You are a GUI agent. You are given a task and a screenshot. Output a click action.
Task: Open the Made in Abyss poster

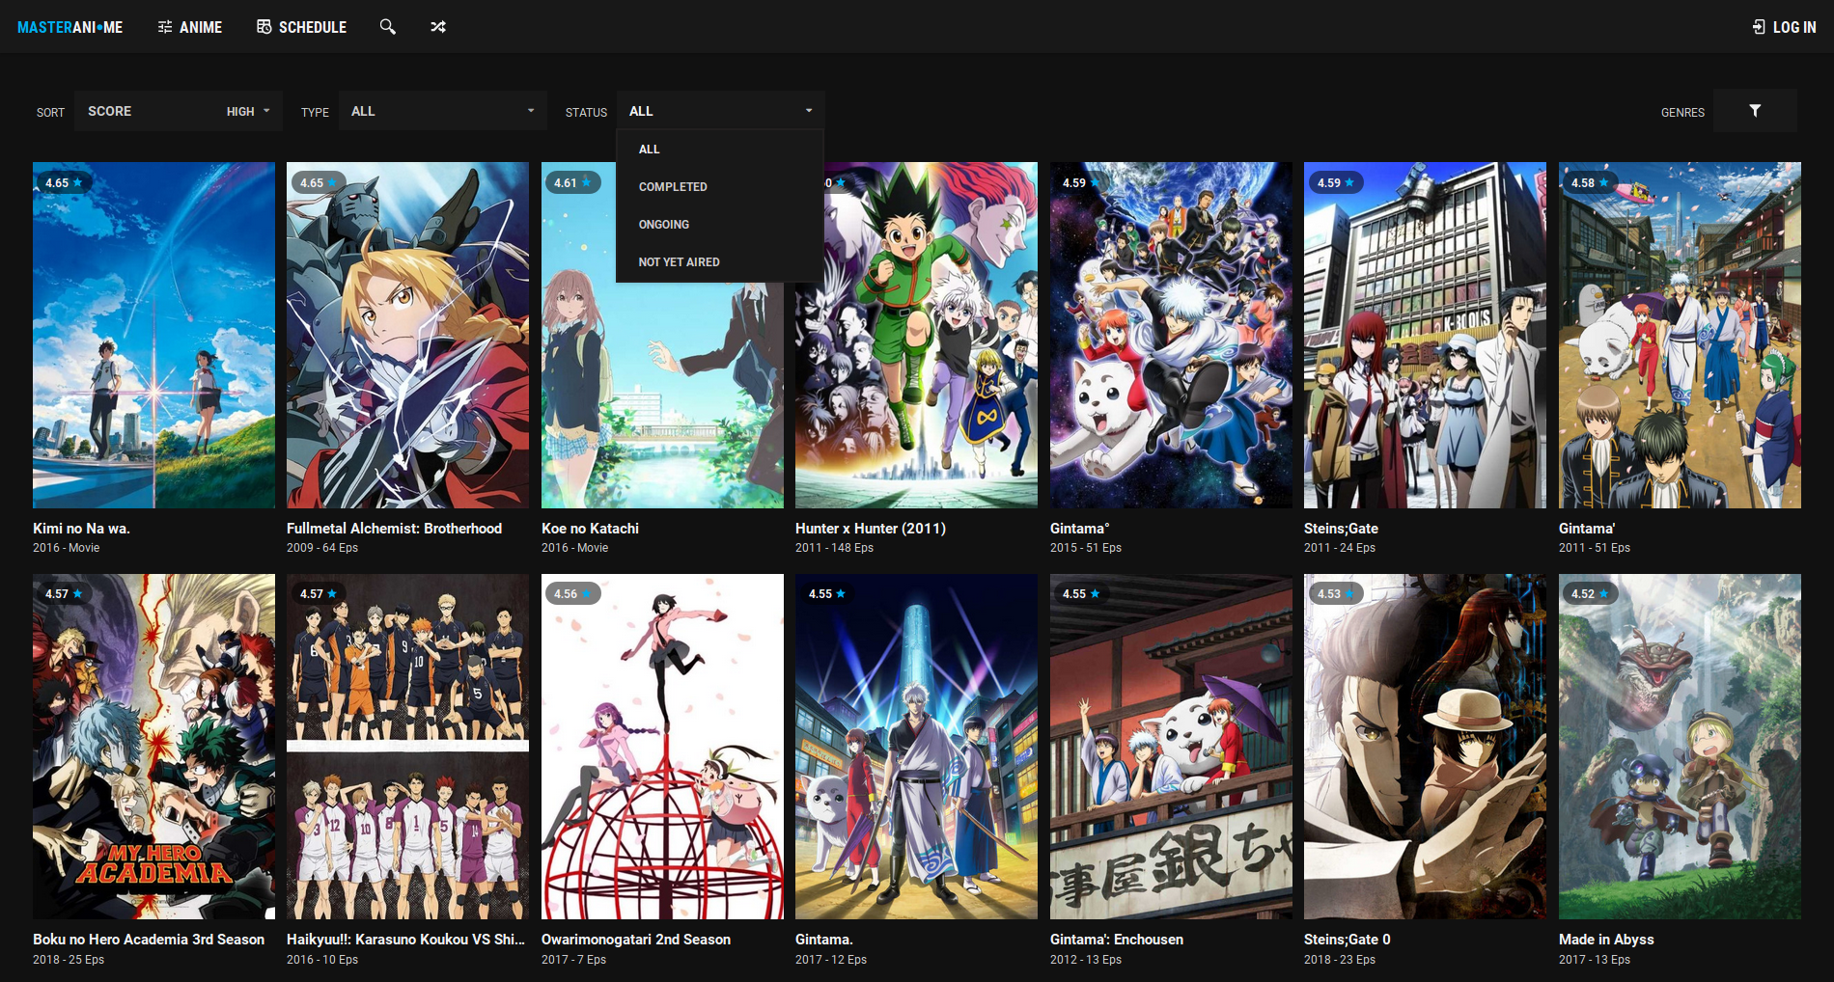click(1680, 747)
